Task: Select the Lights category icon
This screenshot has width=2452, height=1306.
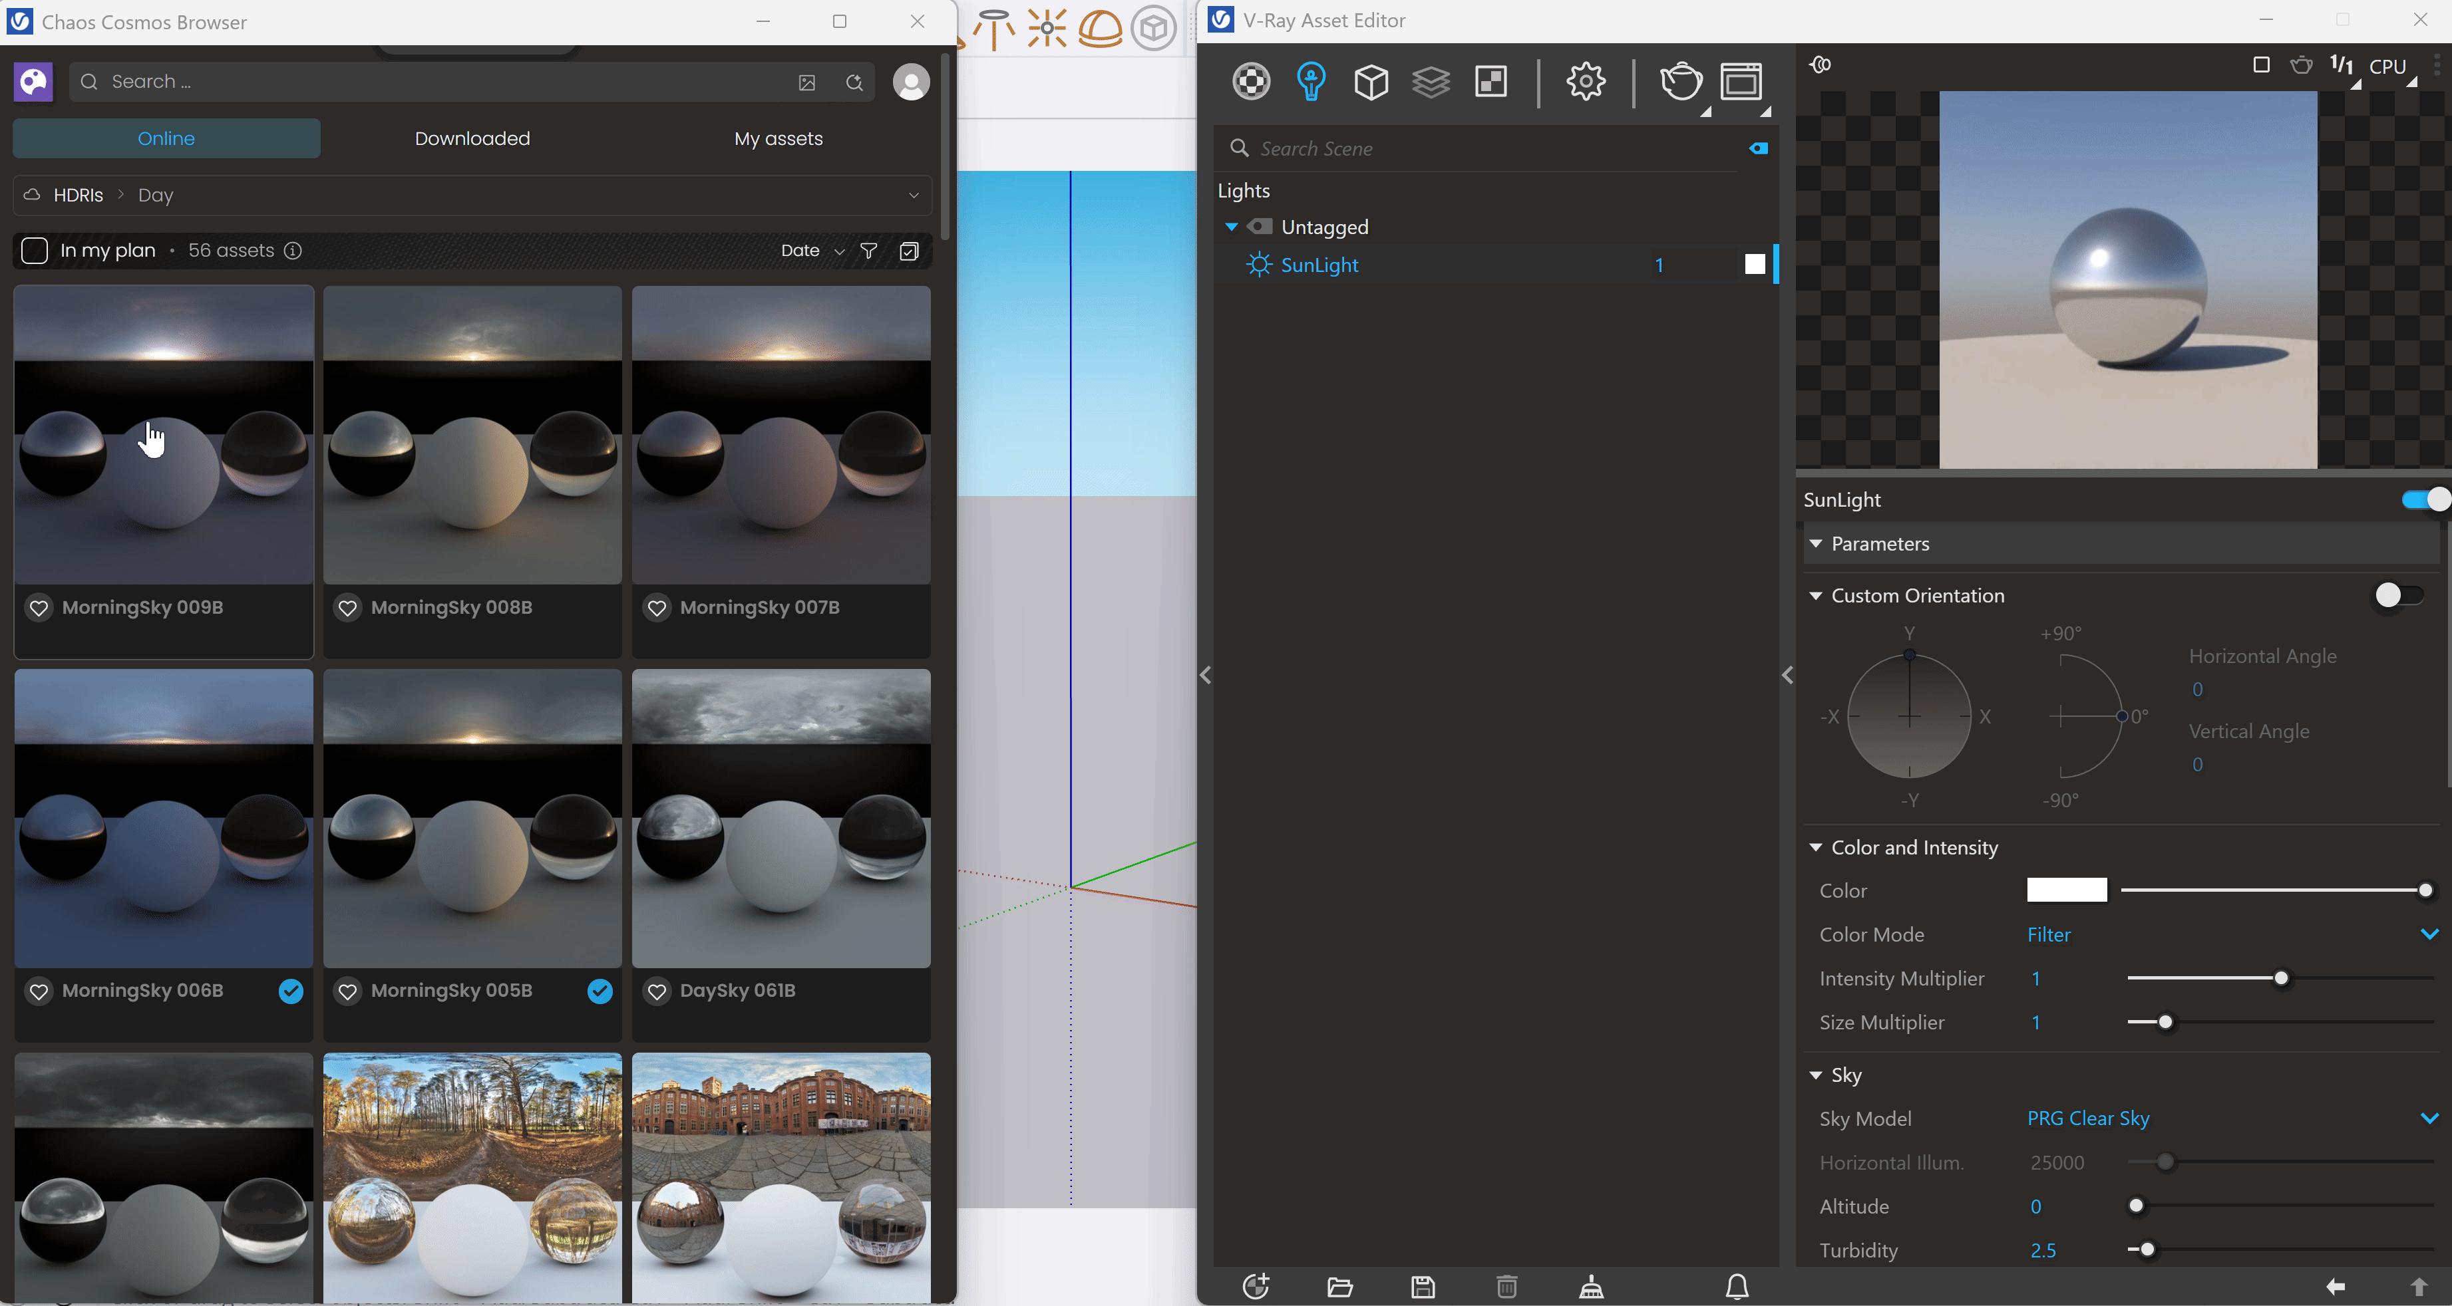Action: [1311, 82]
